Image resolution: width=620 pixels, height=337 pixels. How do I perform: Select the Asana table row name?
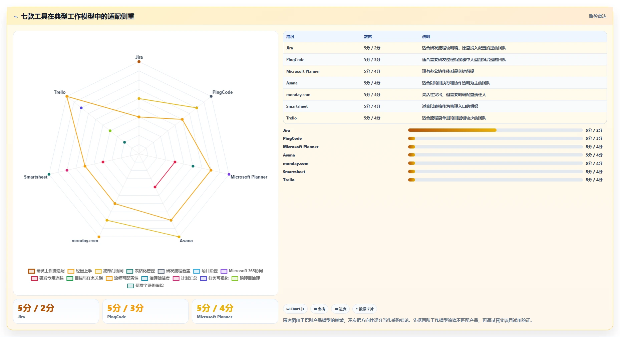coord(292,83)
